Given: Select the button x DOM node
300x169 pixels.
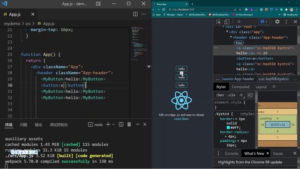Looking at the screenshot, I should pyautogui.click(x=255, y=58).
